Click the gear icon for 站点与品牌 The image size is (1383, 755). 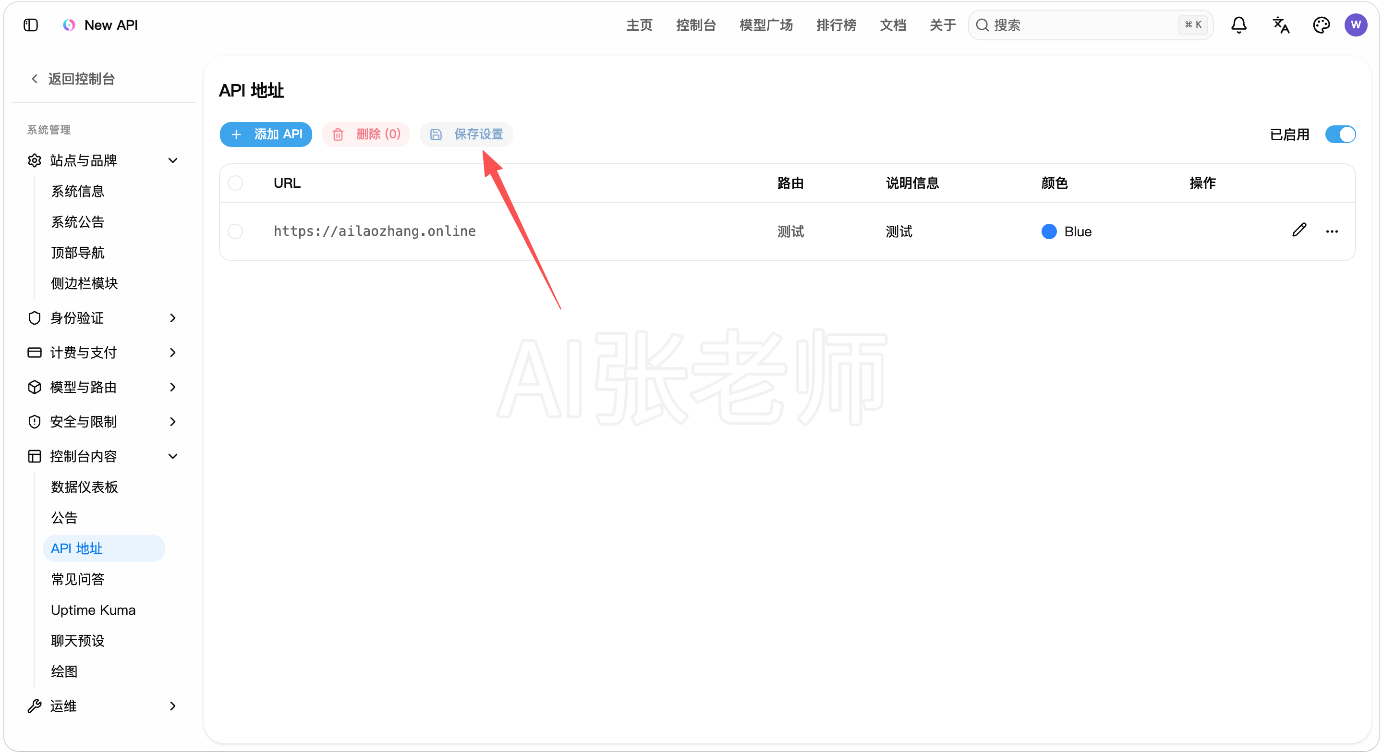pyautogui.click(x=35, y=160)
